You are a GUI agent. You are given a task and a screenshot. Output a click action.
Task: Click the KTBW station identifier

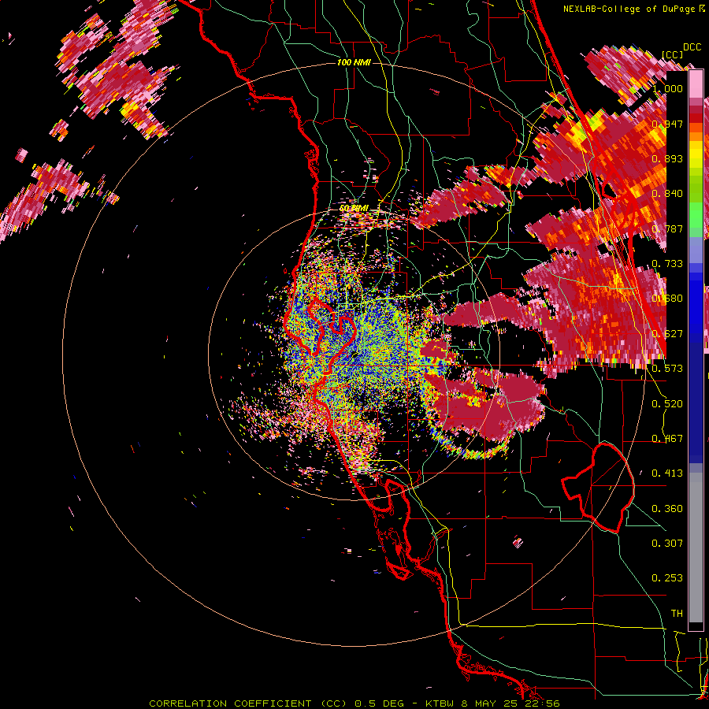pyautogui.click(x=440, y=703)
